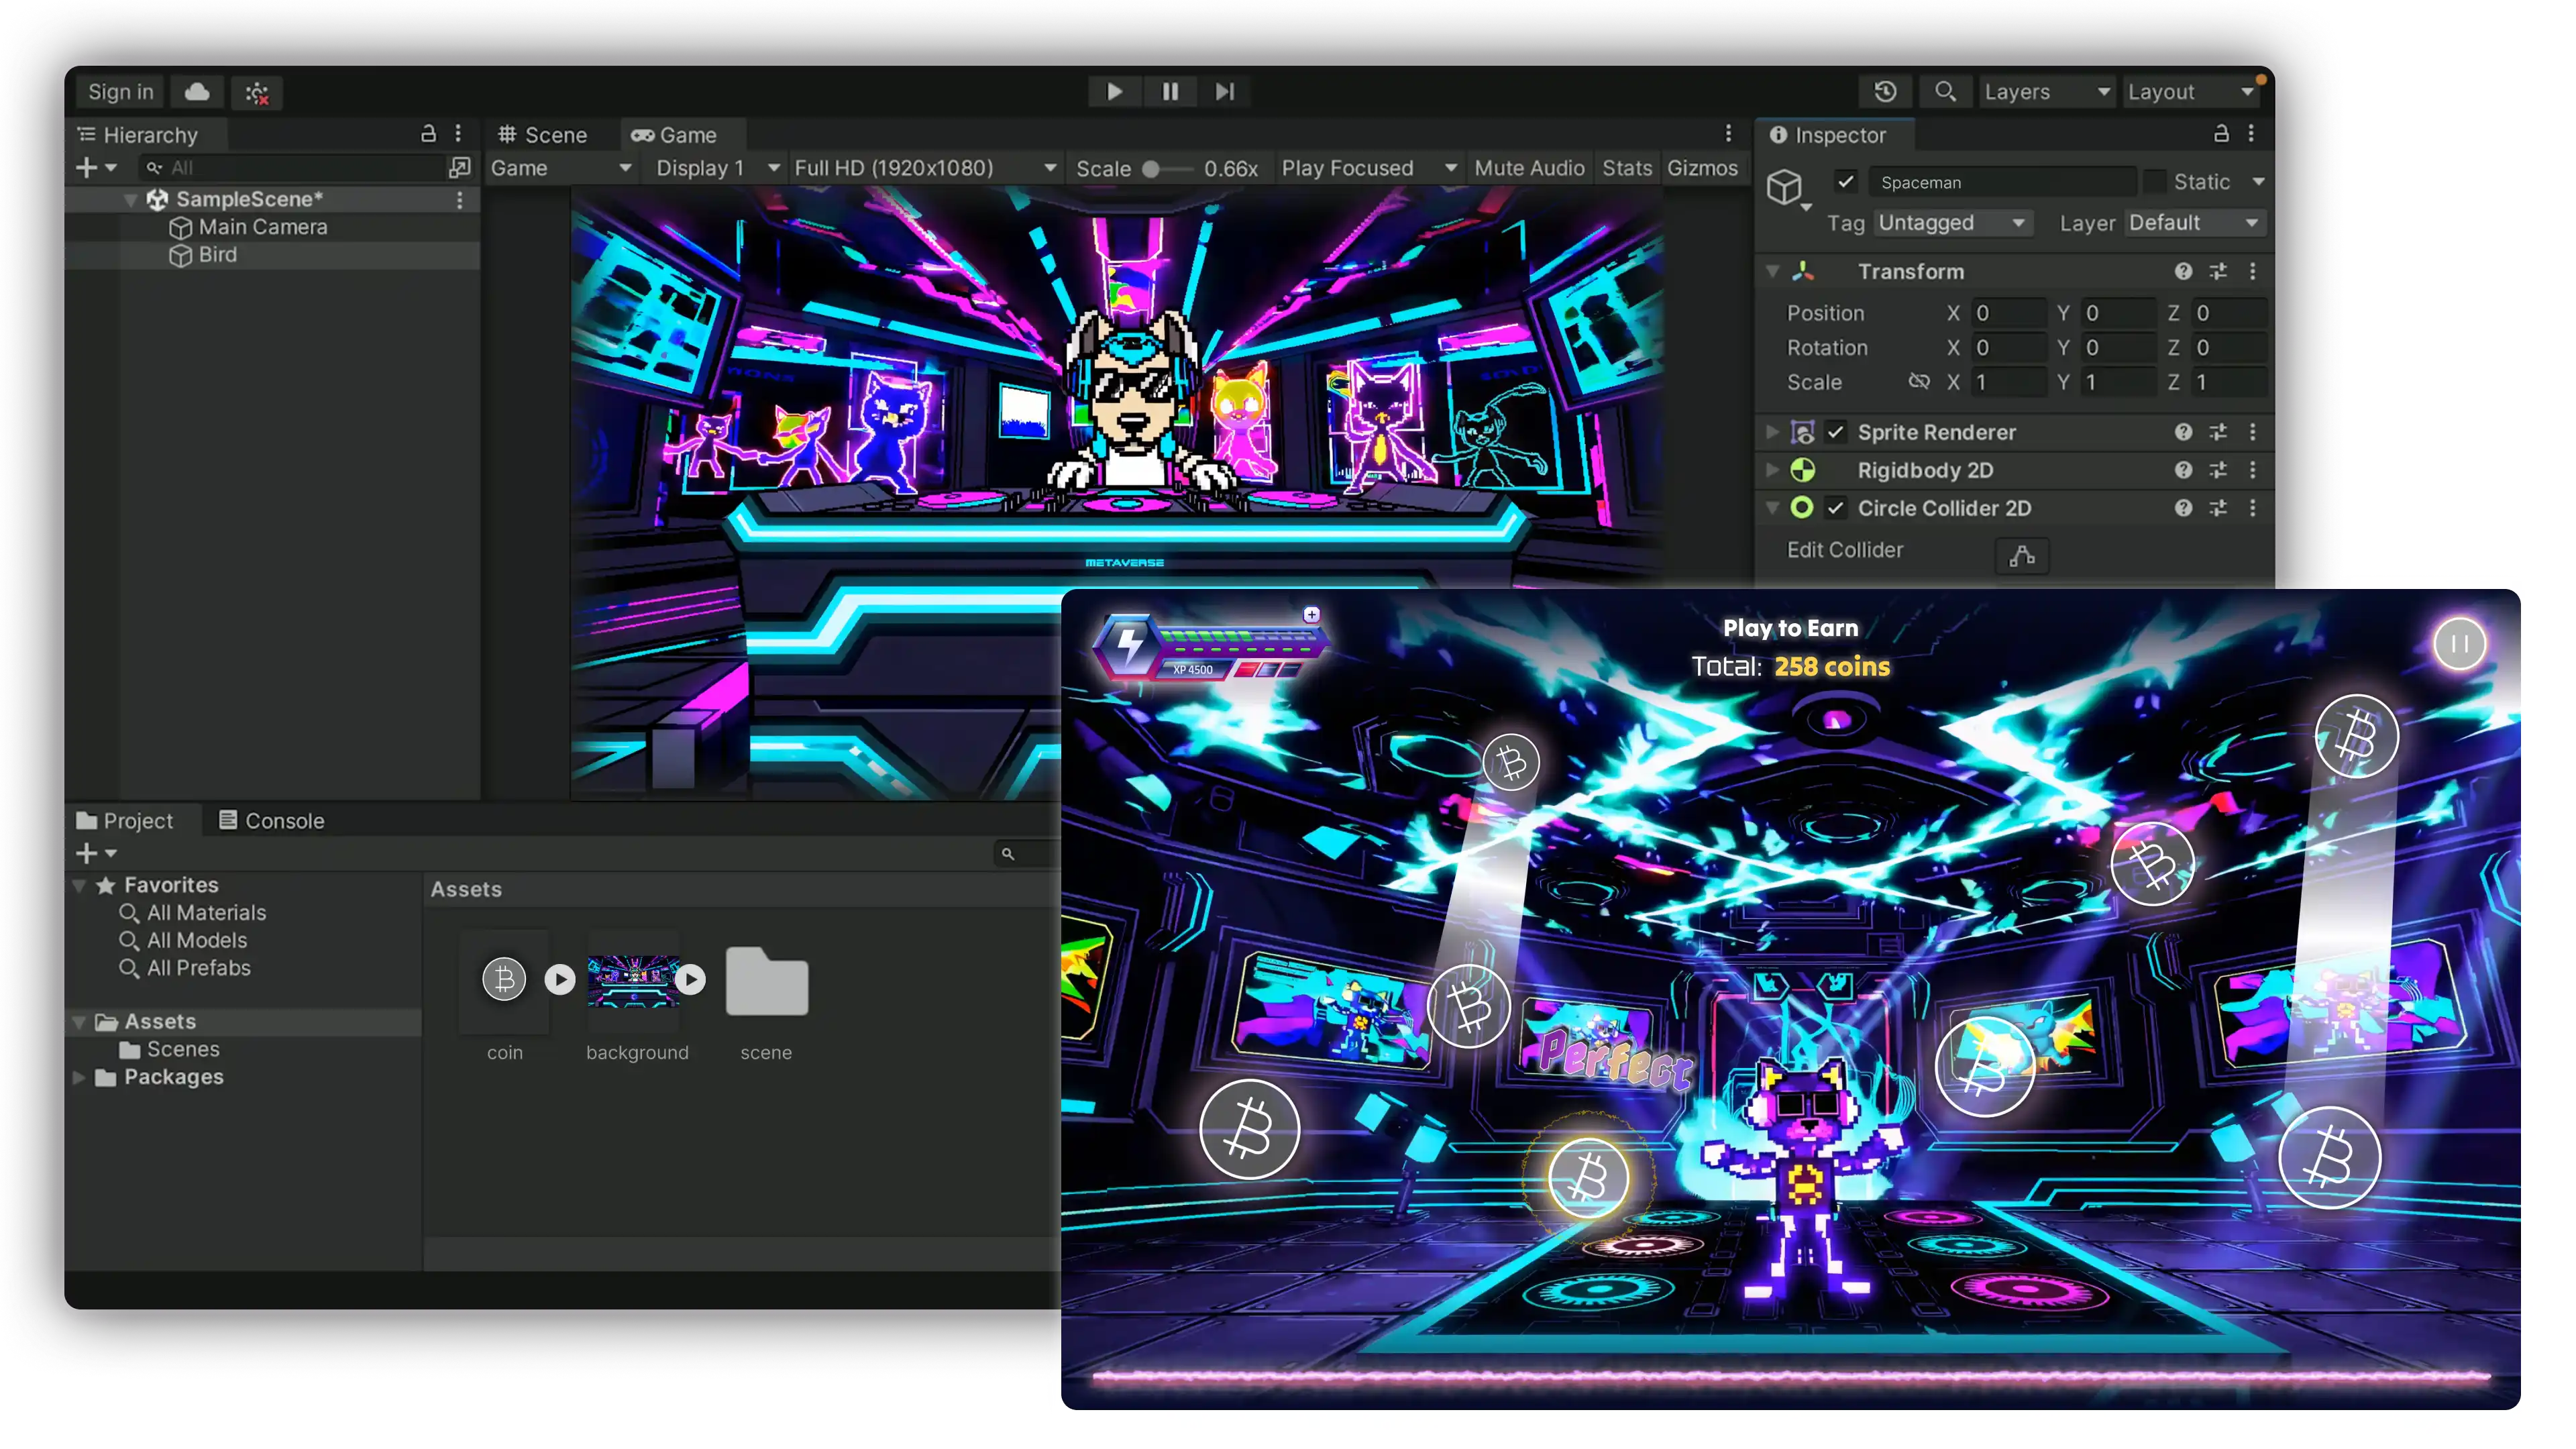The width and height of the screenshot is (2576, 1449).
Task: Click the Step frame forward icon
Action: tap(1224, 92)
